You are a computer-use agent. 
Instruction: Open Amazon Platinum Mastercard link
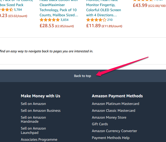tap(115, 104)
